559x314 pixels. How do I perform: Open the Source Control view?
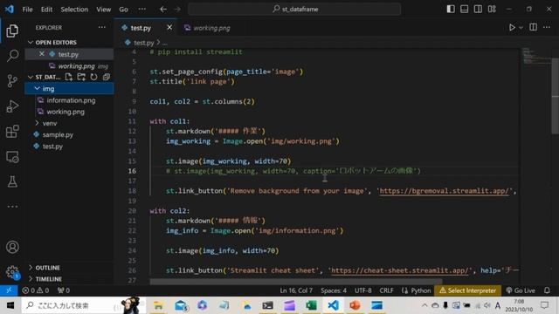(12, 81)
